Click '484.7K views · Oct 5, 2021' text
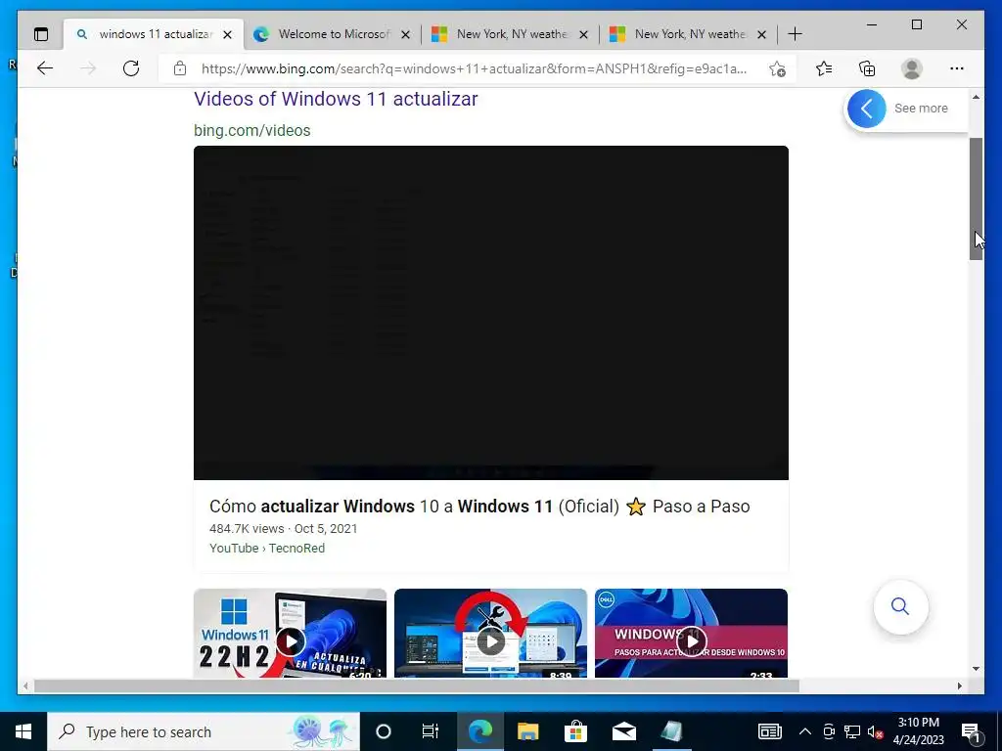 coord(283,529)
